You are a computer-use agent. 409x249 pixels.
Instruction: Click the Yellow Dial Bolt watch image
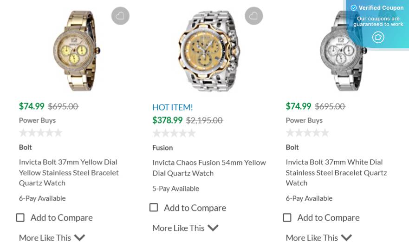coord(75,50)
